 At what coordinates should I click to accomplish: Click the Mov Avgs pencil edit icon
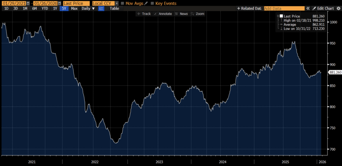[x=146, y=3]
